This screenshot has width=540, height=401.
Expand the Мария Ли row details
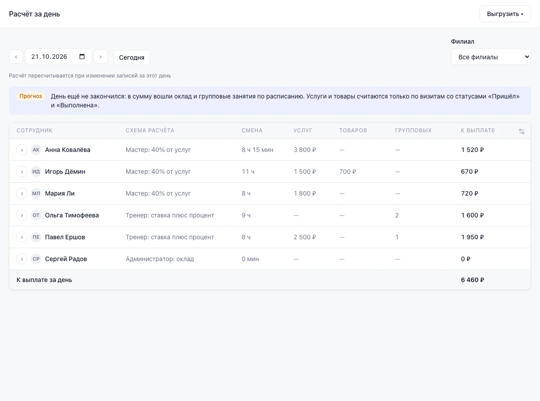[x=22, y=193]
